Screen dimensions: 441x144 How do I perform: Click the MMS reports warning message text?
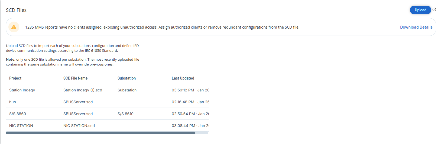coord(162,27)
